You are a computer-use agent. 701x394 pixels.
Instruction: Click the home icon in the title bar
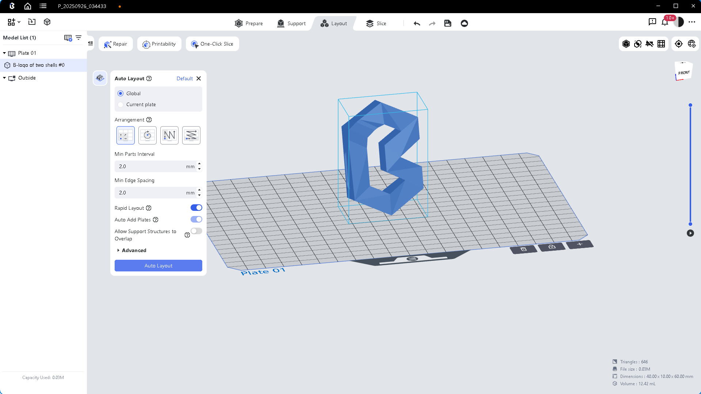coord(28,6)
